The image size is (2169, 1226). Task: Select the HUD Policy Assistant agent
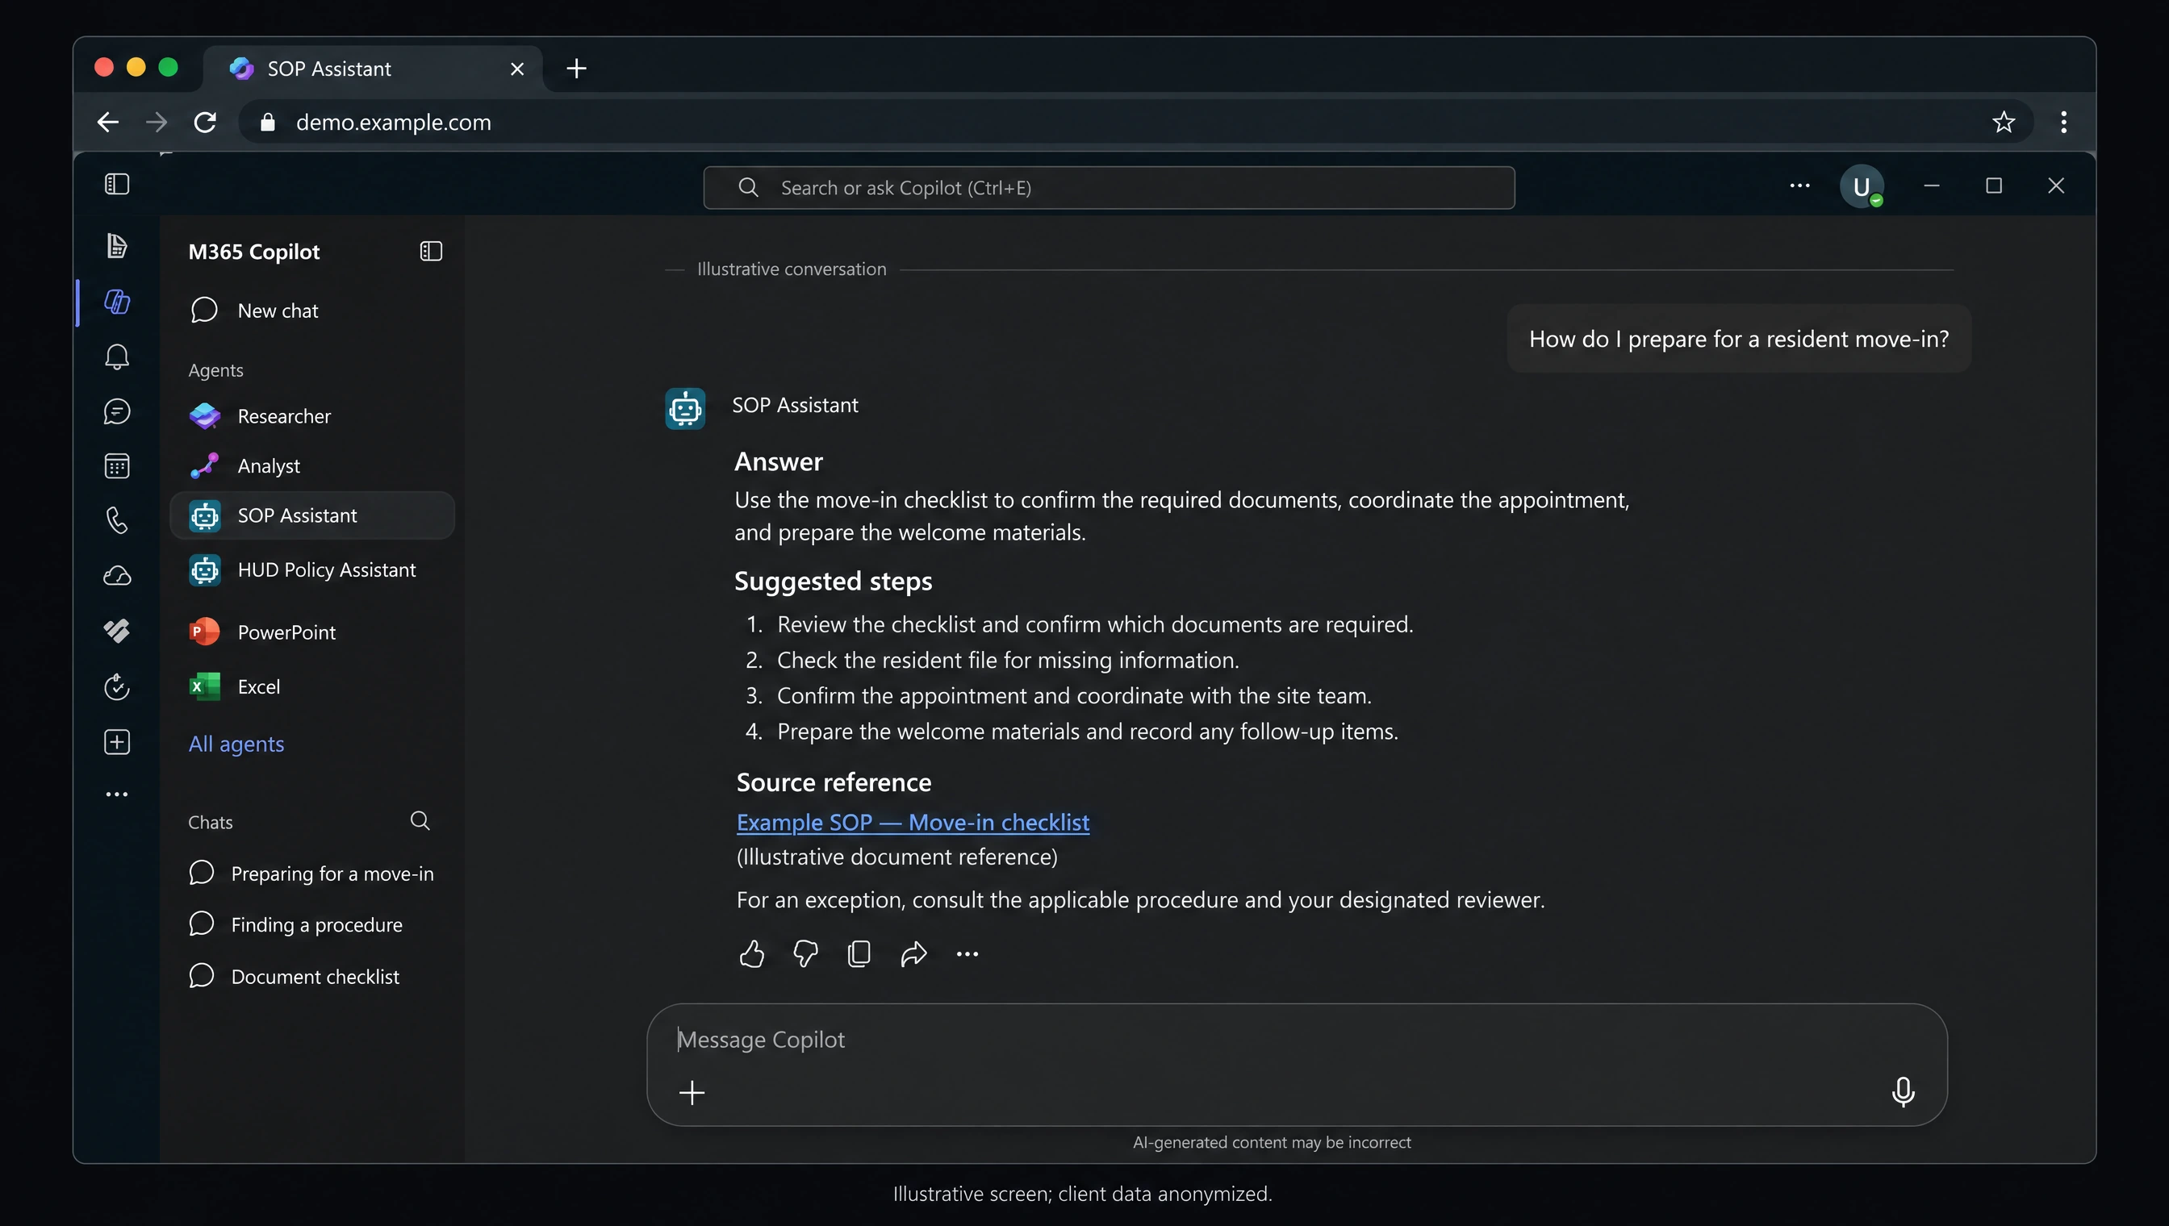[312, 570]
